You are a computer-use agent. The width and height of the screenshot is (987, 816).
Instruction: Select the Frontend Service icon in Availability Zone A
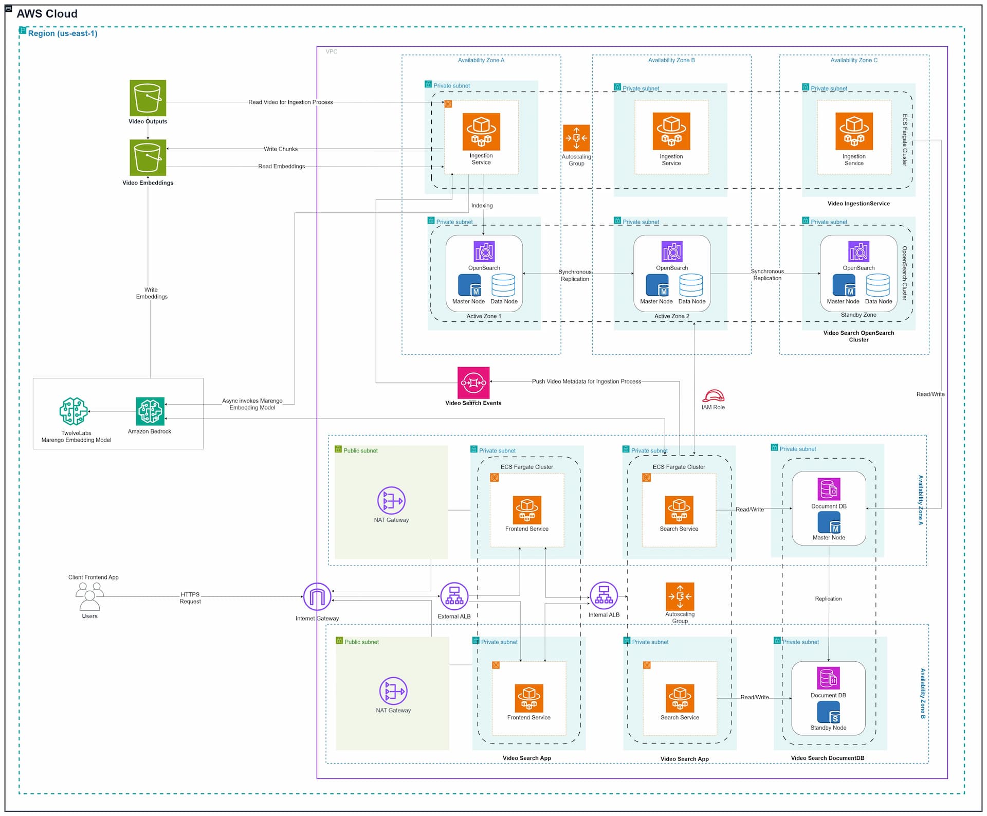[527, 510]
